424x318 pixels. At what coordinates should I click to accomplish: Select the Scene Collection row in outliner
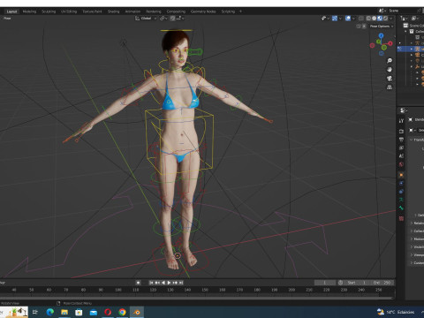coord(413,26)
